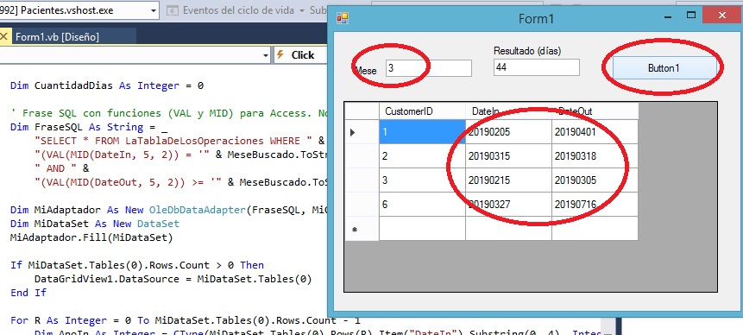
Task: Open the Pacientes.vshost.exe process dropdown
Action: [153, 10]
